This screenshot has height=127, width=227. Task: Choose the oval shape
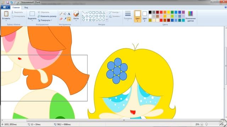pyautogui.click(x=90, y=13)
